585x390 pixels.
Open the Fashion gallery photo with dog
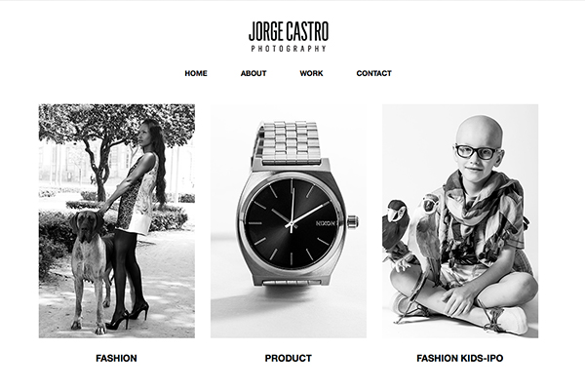pos(117,221)
